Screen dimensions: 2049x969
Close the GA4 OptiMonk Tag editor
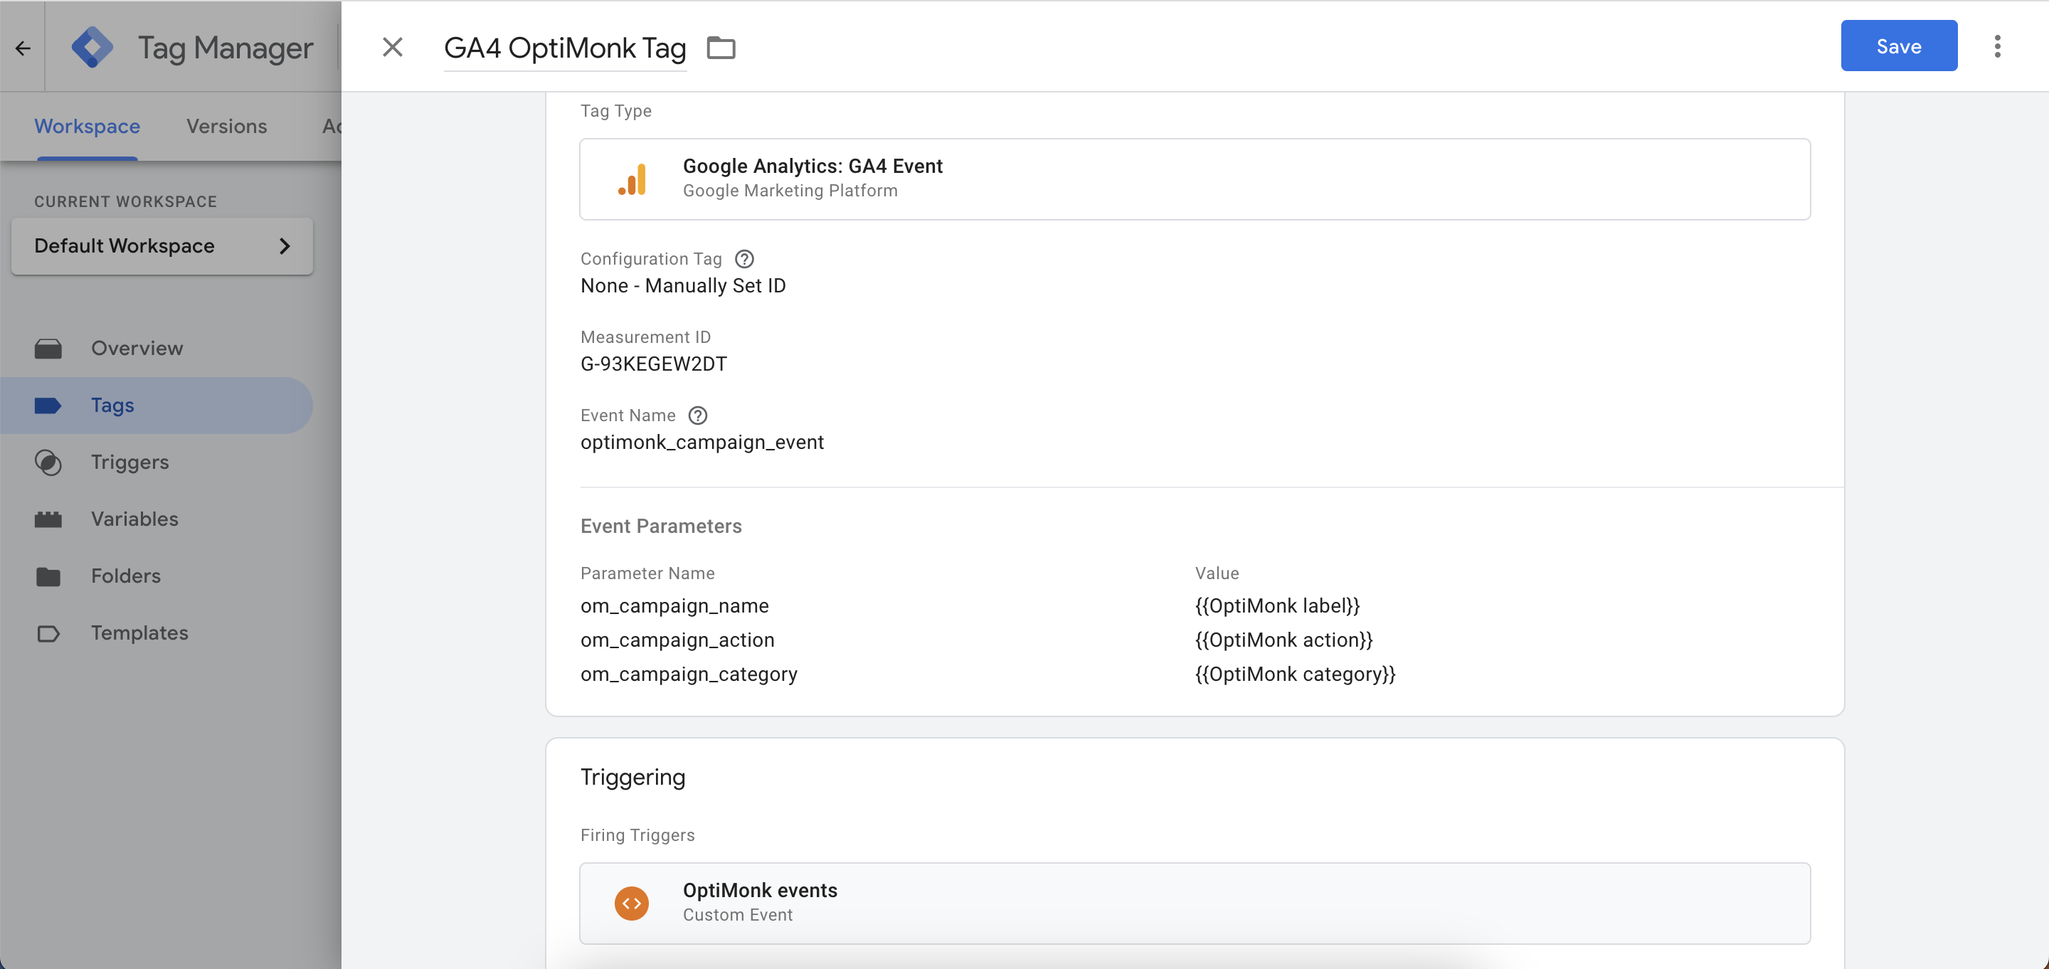[392, 47]
